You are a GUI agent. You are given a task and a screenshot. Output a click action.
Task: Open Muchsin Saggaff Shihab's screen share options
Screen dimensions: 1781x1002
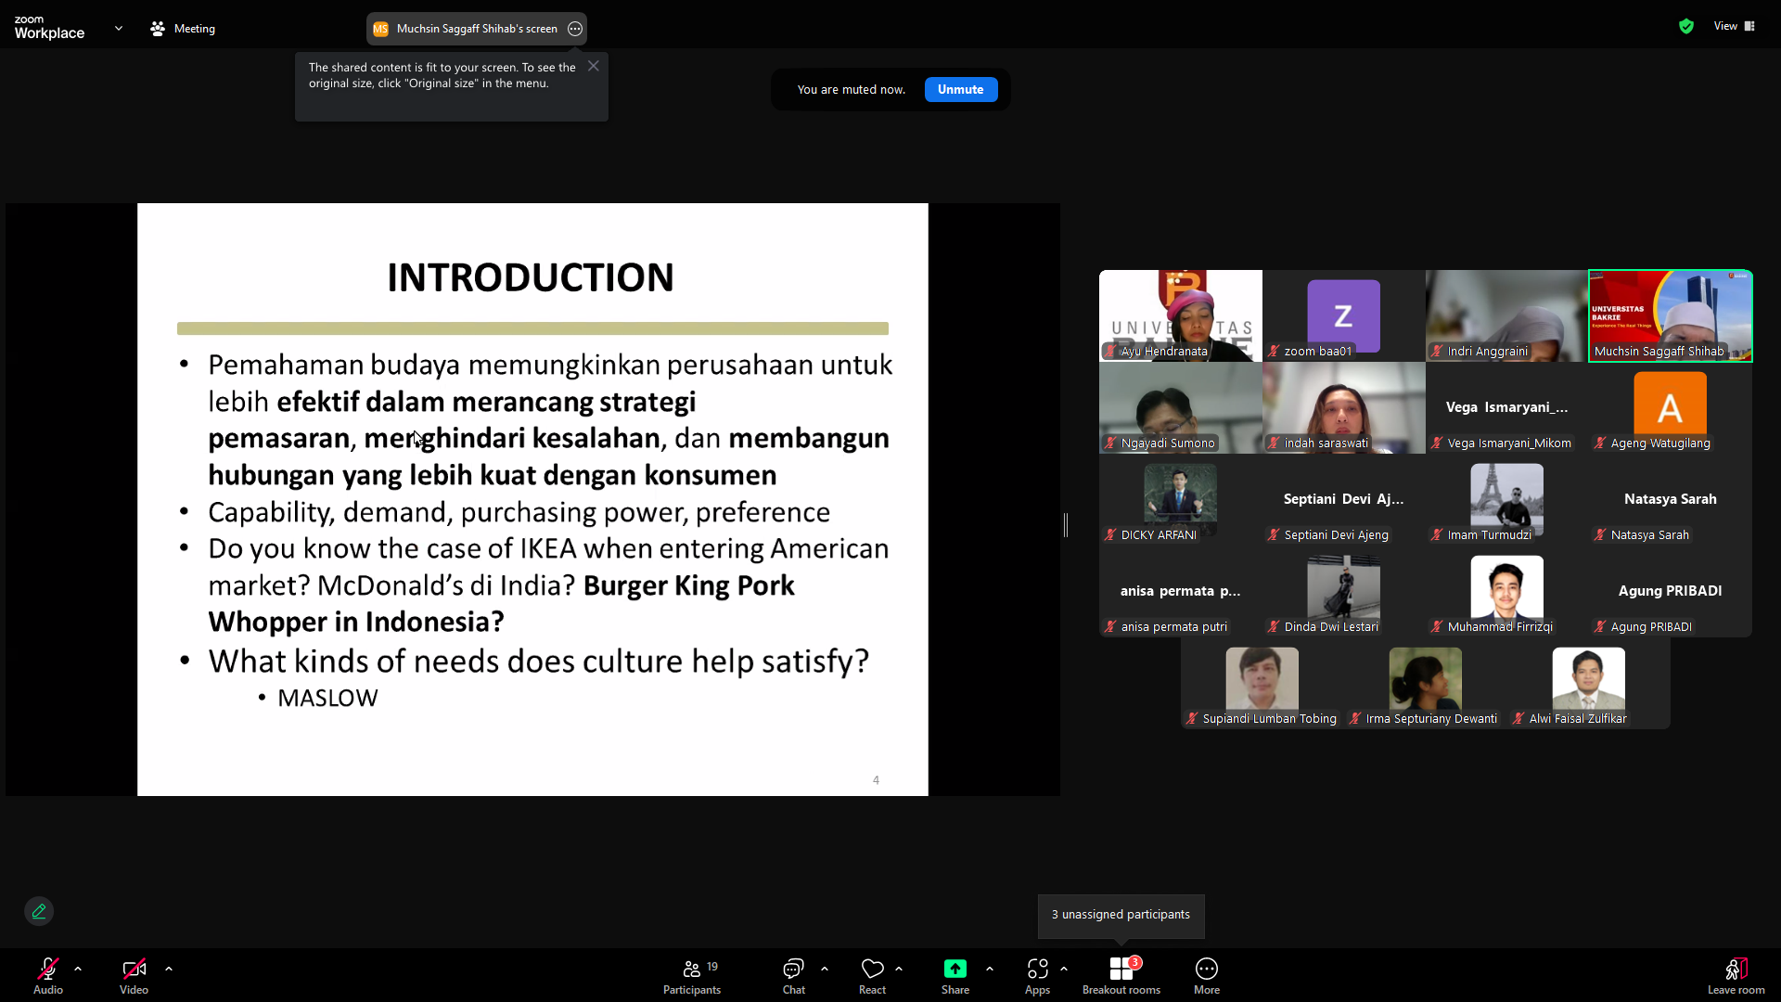coord(575,29)
